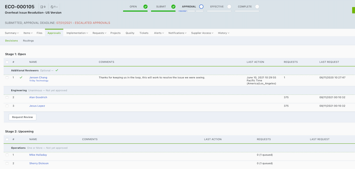
Task: Click the Approval stage circle indicator
Action: click(201, 6)
